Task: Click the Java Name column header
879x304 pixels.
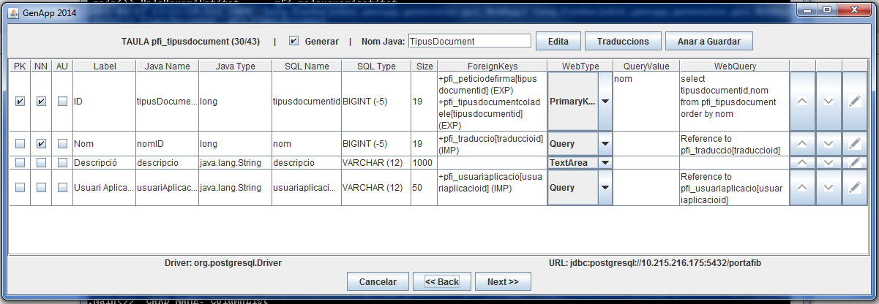Action: click(167, 66)
